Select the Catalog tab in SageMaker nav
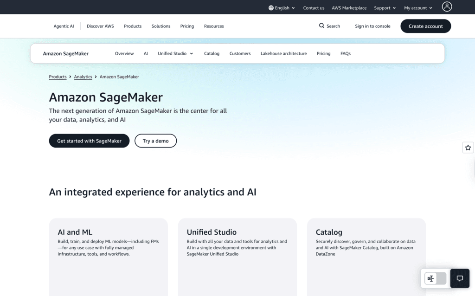 point(212,54)
